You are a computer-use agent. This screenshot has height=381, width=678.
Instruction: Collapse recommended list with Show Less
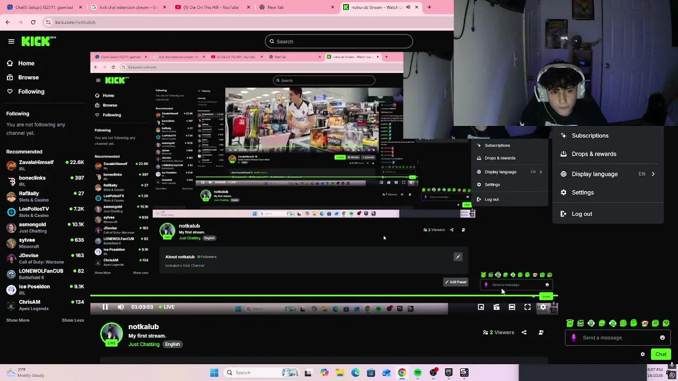[73, 320]
